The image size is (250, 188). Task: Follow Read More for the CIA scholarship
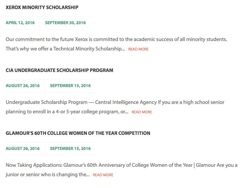tap(142, 112)
